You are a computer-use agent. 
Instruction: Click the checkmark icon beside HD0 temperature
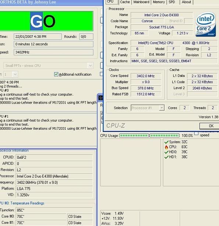click(166, 152)
